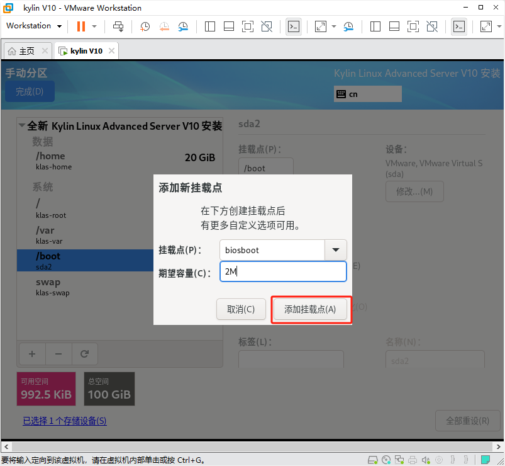Image resolution: width=505 pixels, height=466 pixels.
Task: Click the hard disk status bar icon
Action: click(373, 460)
